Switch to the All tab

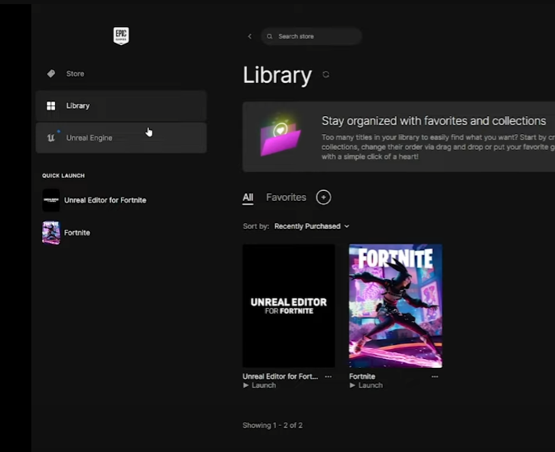tap(248, 198)
